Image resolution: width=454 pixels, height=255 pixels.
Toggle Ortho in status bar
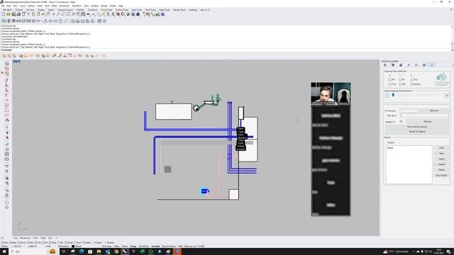tap(116, 246)
